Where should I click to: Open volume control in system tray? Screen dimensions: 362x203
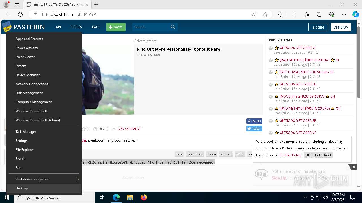(326, 197)
